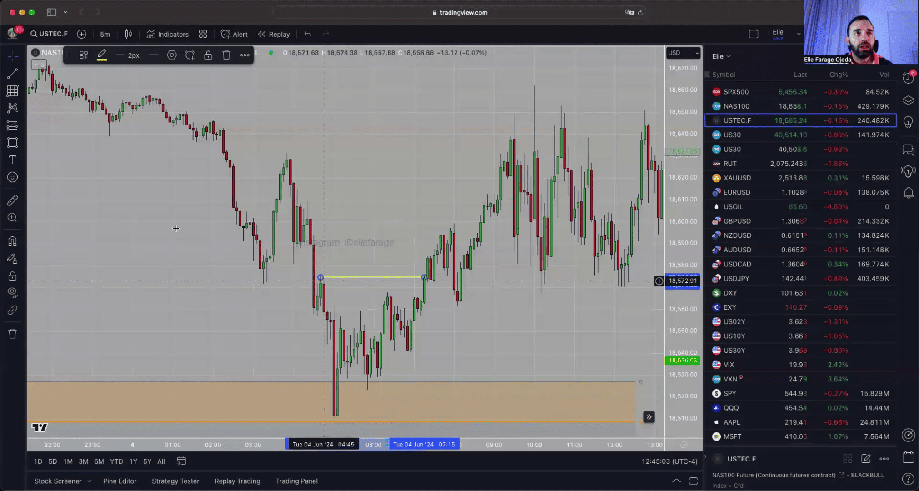Open the object tree link icon
The height and width of the screenshot is (491, 919).
[x=12, y=311]
